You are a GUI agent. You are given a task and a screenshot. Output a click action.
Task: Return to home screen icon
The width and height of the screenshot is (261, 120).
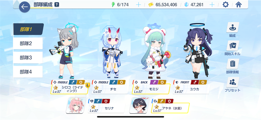coord(239,5)
